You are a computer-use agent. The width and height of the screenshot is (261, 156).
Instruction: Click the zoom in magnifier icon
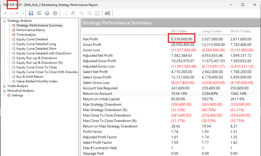(x=81, y=13)
